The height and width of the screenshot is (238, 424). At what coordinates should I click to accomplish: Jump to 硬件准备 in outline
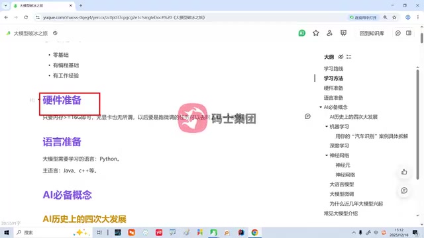[333, 88]
